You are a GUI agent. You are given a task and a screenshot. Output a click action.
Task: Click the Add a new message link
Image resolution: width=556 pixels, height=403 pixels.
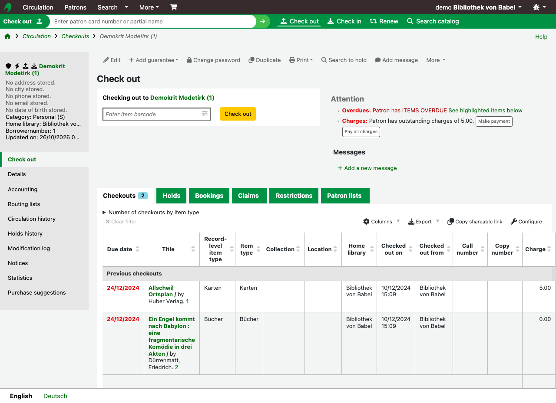tap(367, 168)
